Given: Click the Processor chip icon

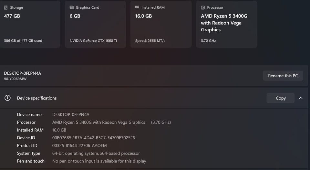Looking at the screenshot, I should (203, 7).
